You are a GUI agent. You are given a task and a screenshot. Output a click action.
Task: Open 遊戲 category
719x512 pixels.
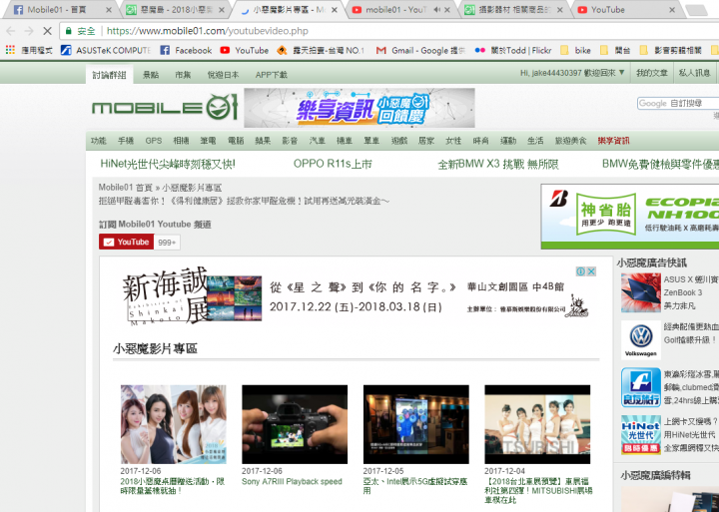[x=398, y=141]
